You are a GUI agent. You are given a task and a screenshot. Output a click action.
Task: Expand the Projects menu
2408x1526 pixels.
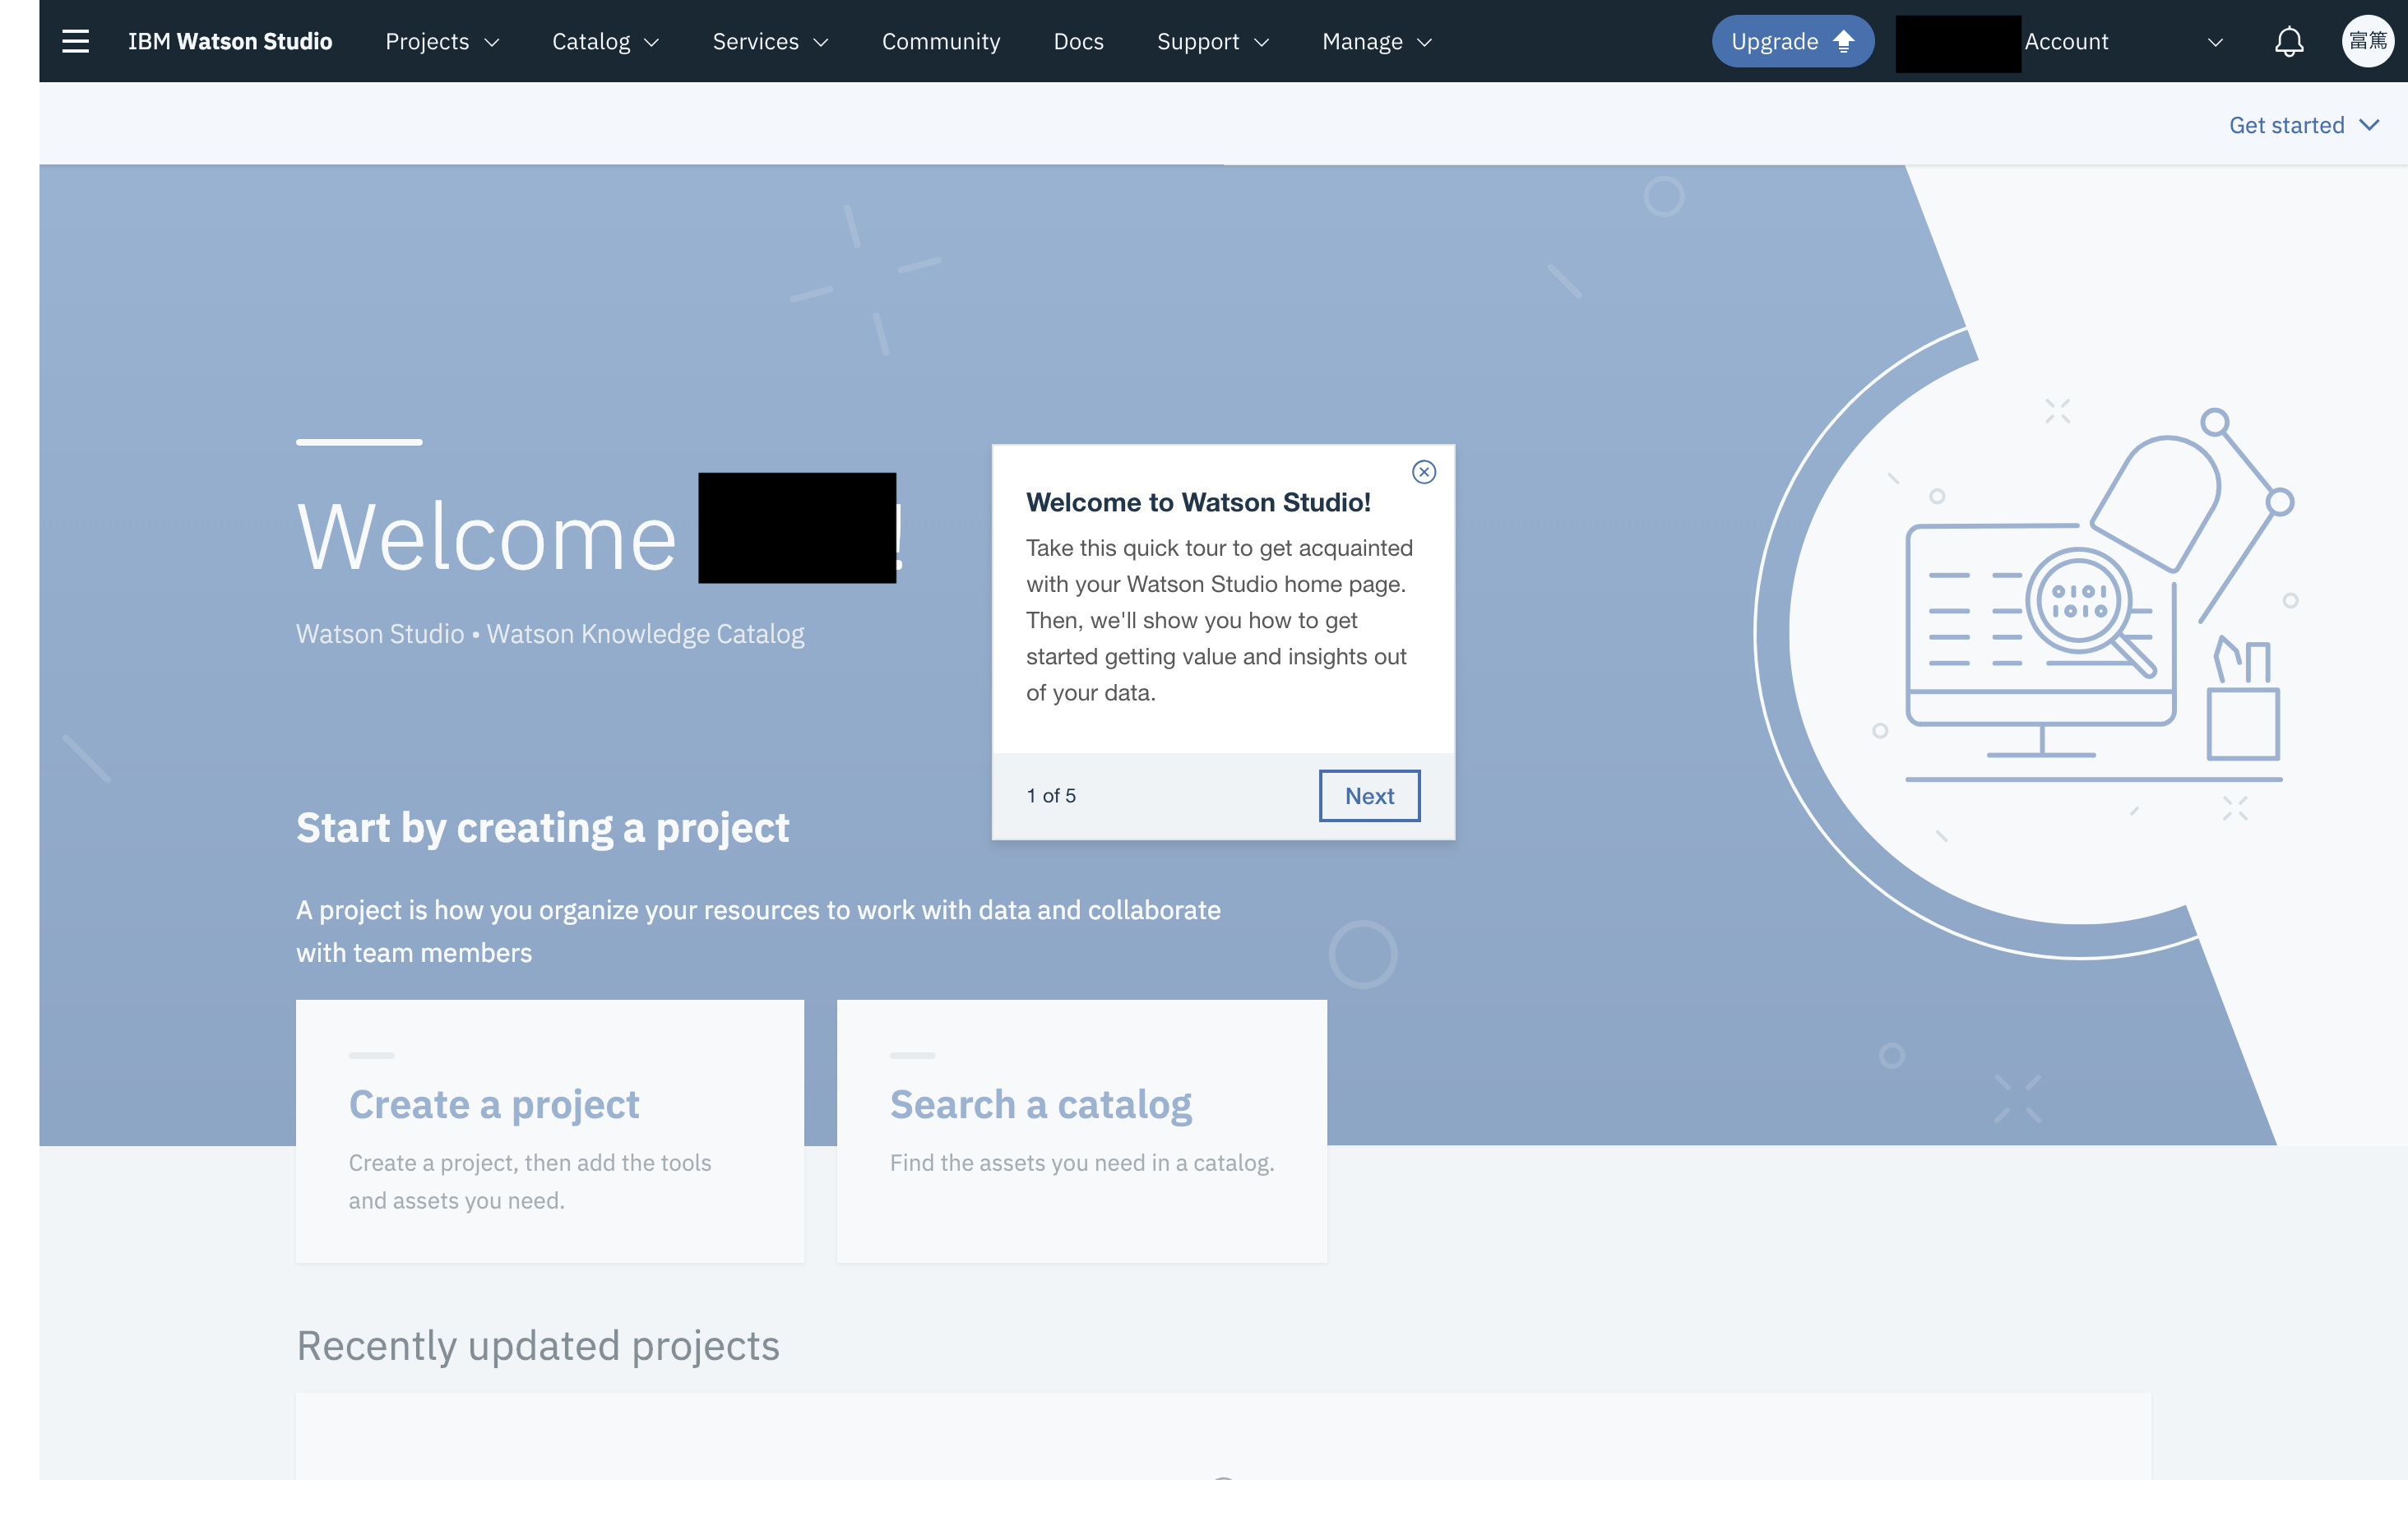tap(442, 41)
